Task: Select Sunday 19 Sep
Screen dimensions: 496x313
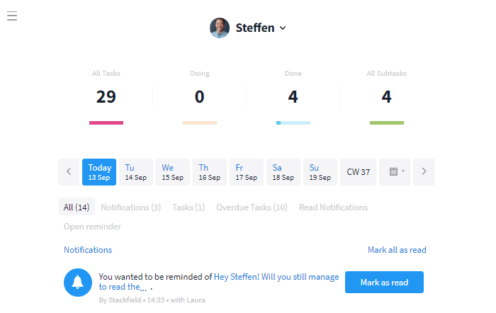Action: 320,172
